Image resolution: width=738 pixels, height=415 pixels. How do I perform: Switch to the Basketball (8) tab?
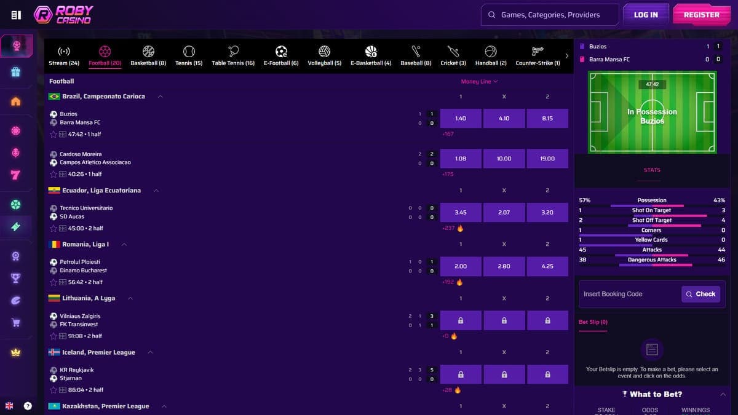(x=148, y=56)
